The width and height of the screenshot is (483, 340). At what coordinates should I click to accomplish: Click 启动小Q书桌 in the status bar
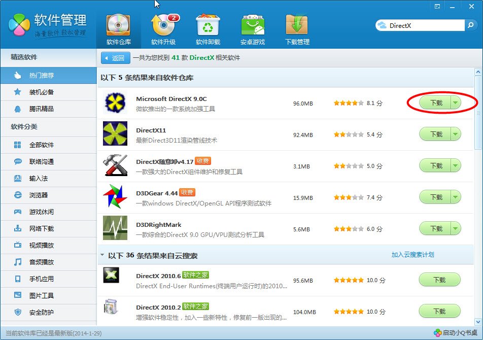456,332
